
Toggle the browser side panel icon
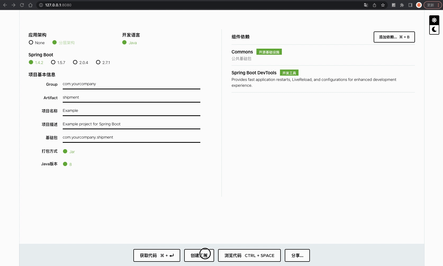(x=410, y=5)
